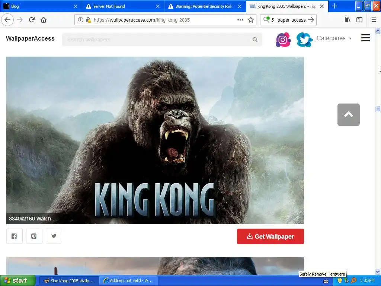The image size is (381, 286).
Task: Open the Windows Start menu
Action: [18, 281]
